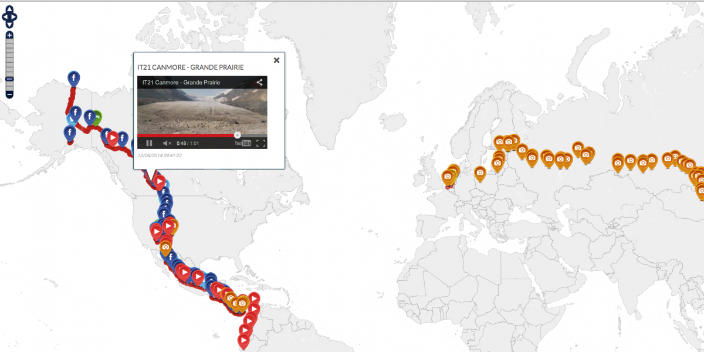
Task: Select the green lodging marker in Alaska
Action: [96, 116]
